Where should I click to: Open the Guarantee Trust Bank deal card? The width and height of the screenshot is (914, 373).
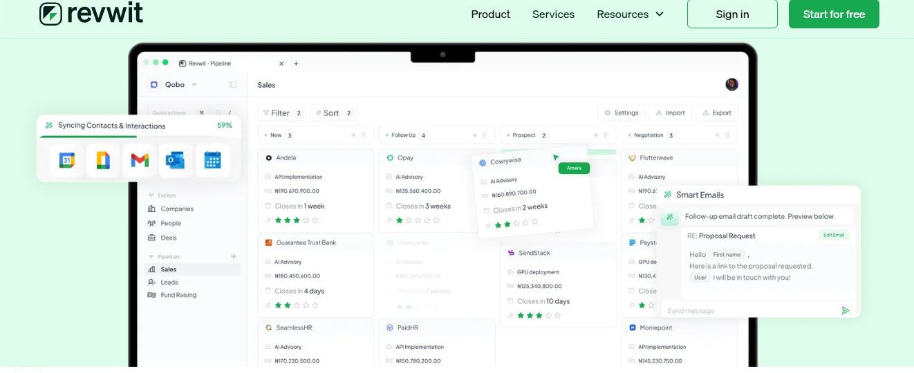pyautogui.click(x=316, y=275)
